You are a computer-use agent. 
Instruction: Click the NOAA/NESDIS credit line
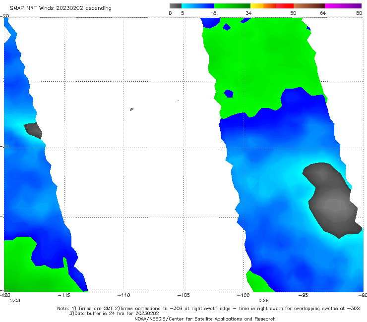205,319
